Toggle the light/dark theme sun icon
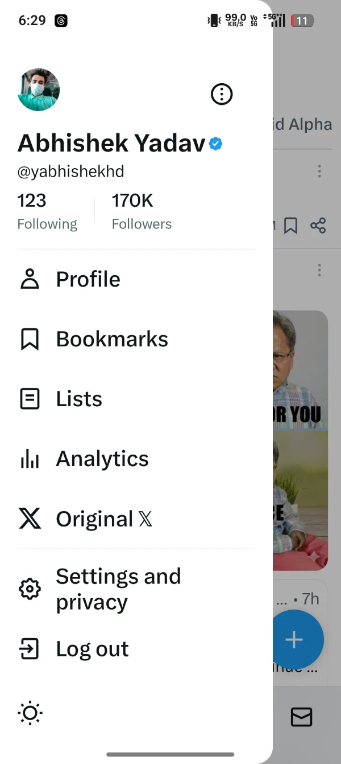 [30, 713]
